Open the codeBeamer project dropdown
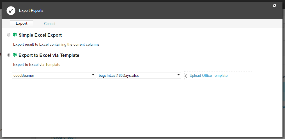285x139 pixels. pyautogui.click(x=54, y=76)
